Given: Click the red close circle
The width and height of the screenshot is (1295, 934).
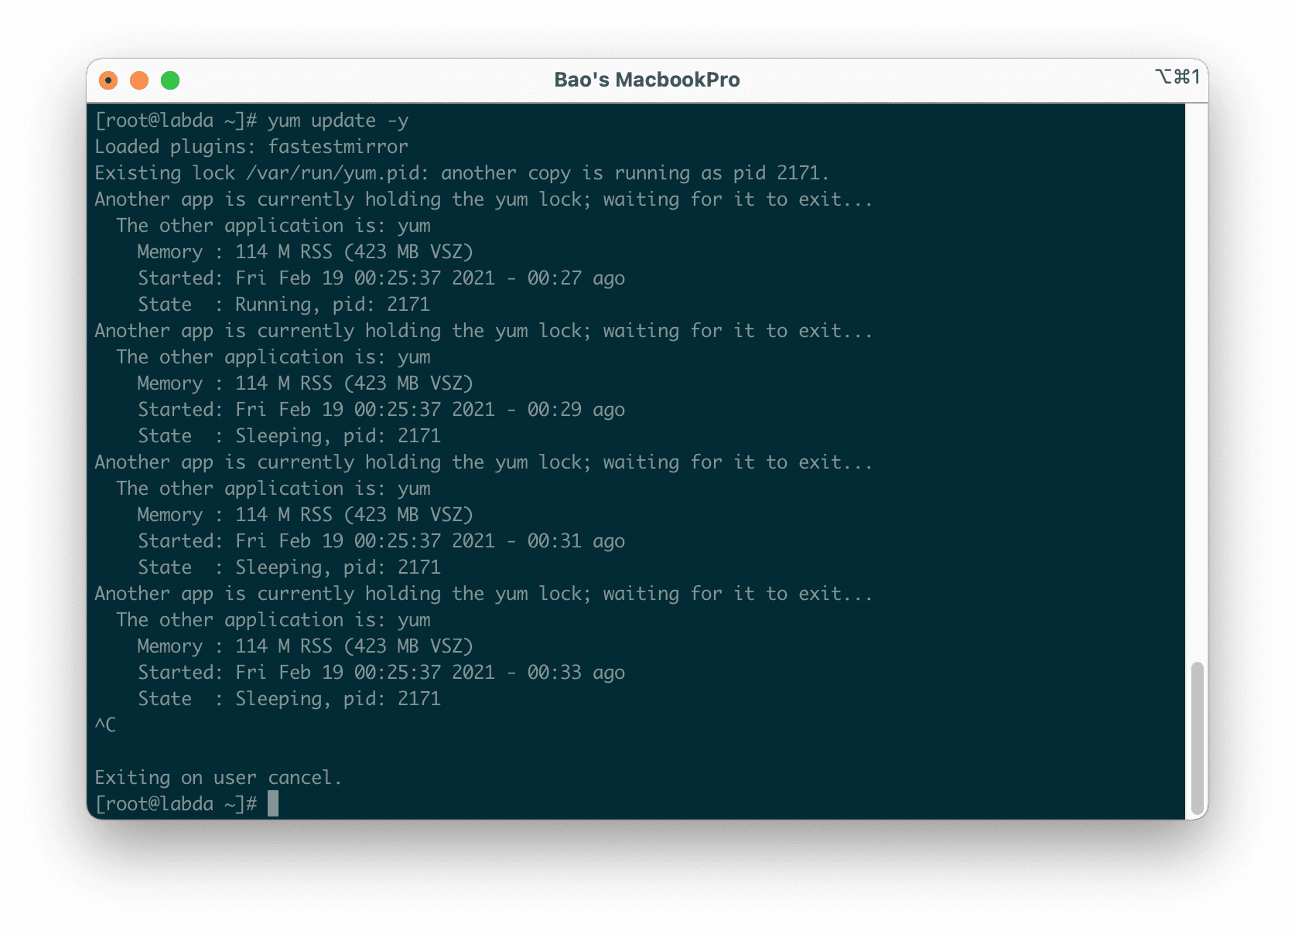Looking at the screenshot, I should [x=108, y=79].
